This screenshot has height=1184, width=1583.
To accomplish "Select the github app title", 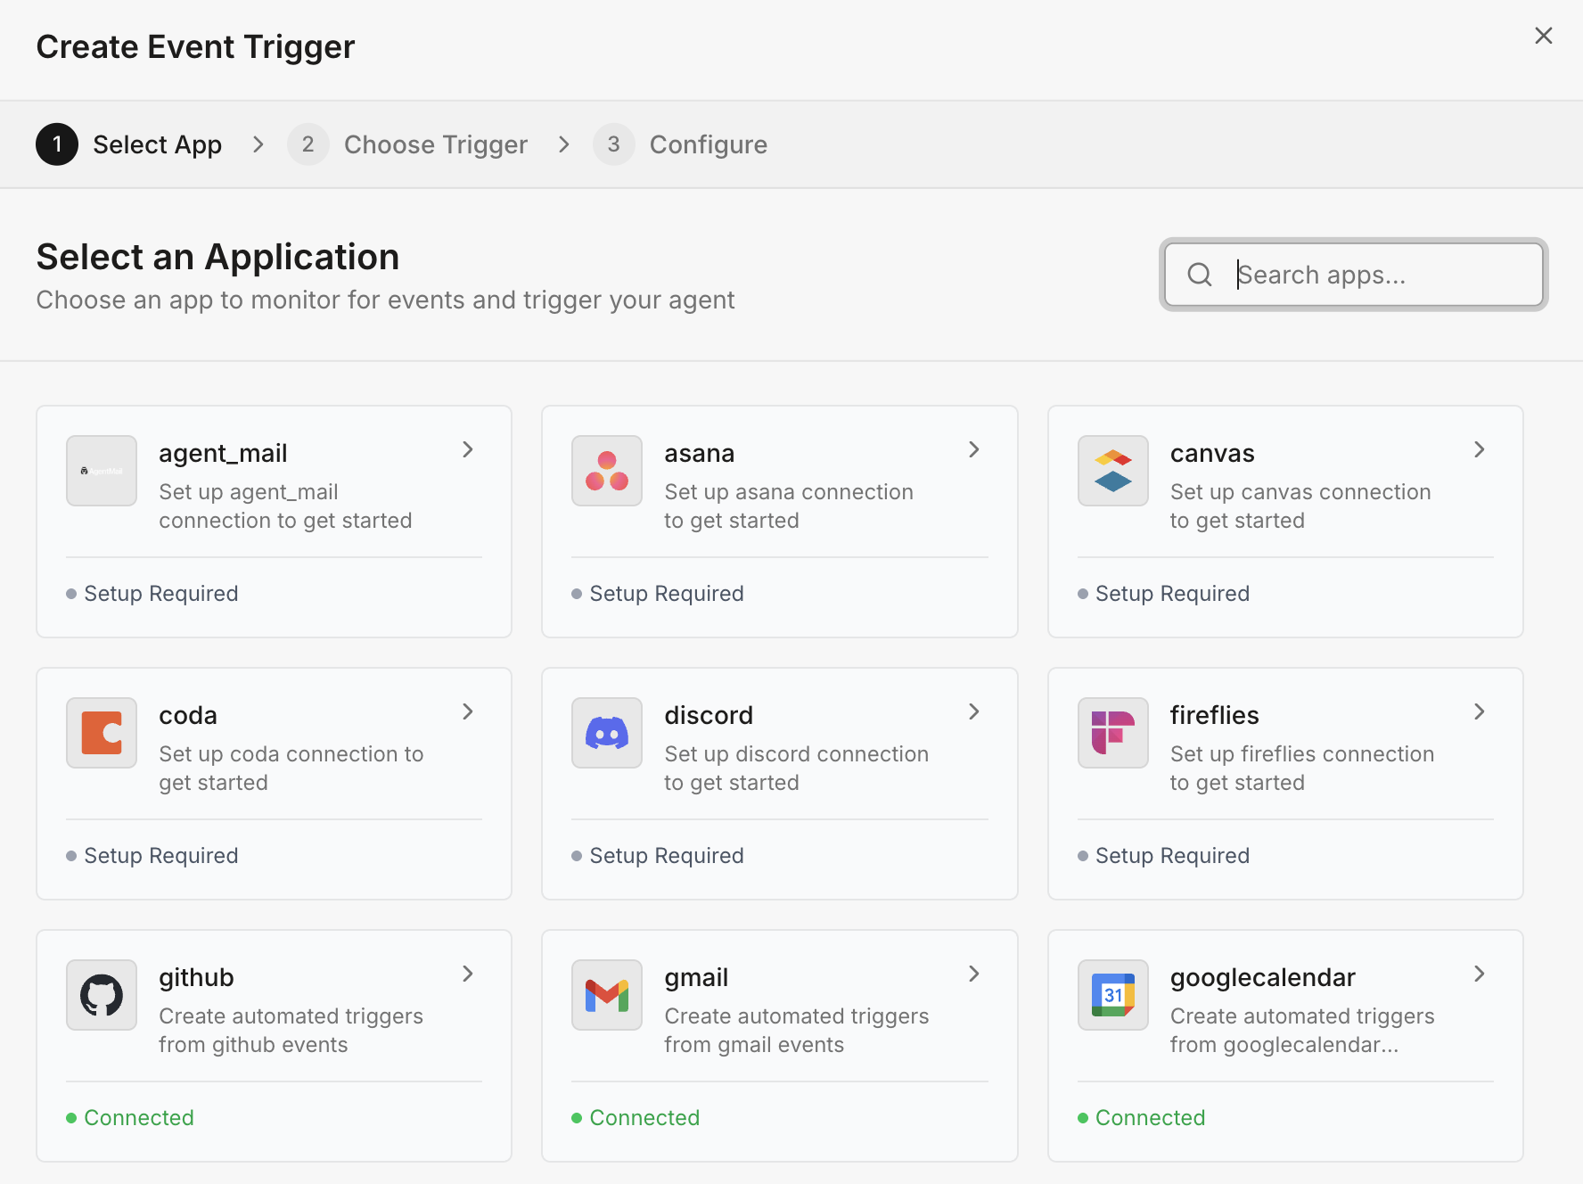I will coord(196,978).
